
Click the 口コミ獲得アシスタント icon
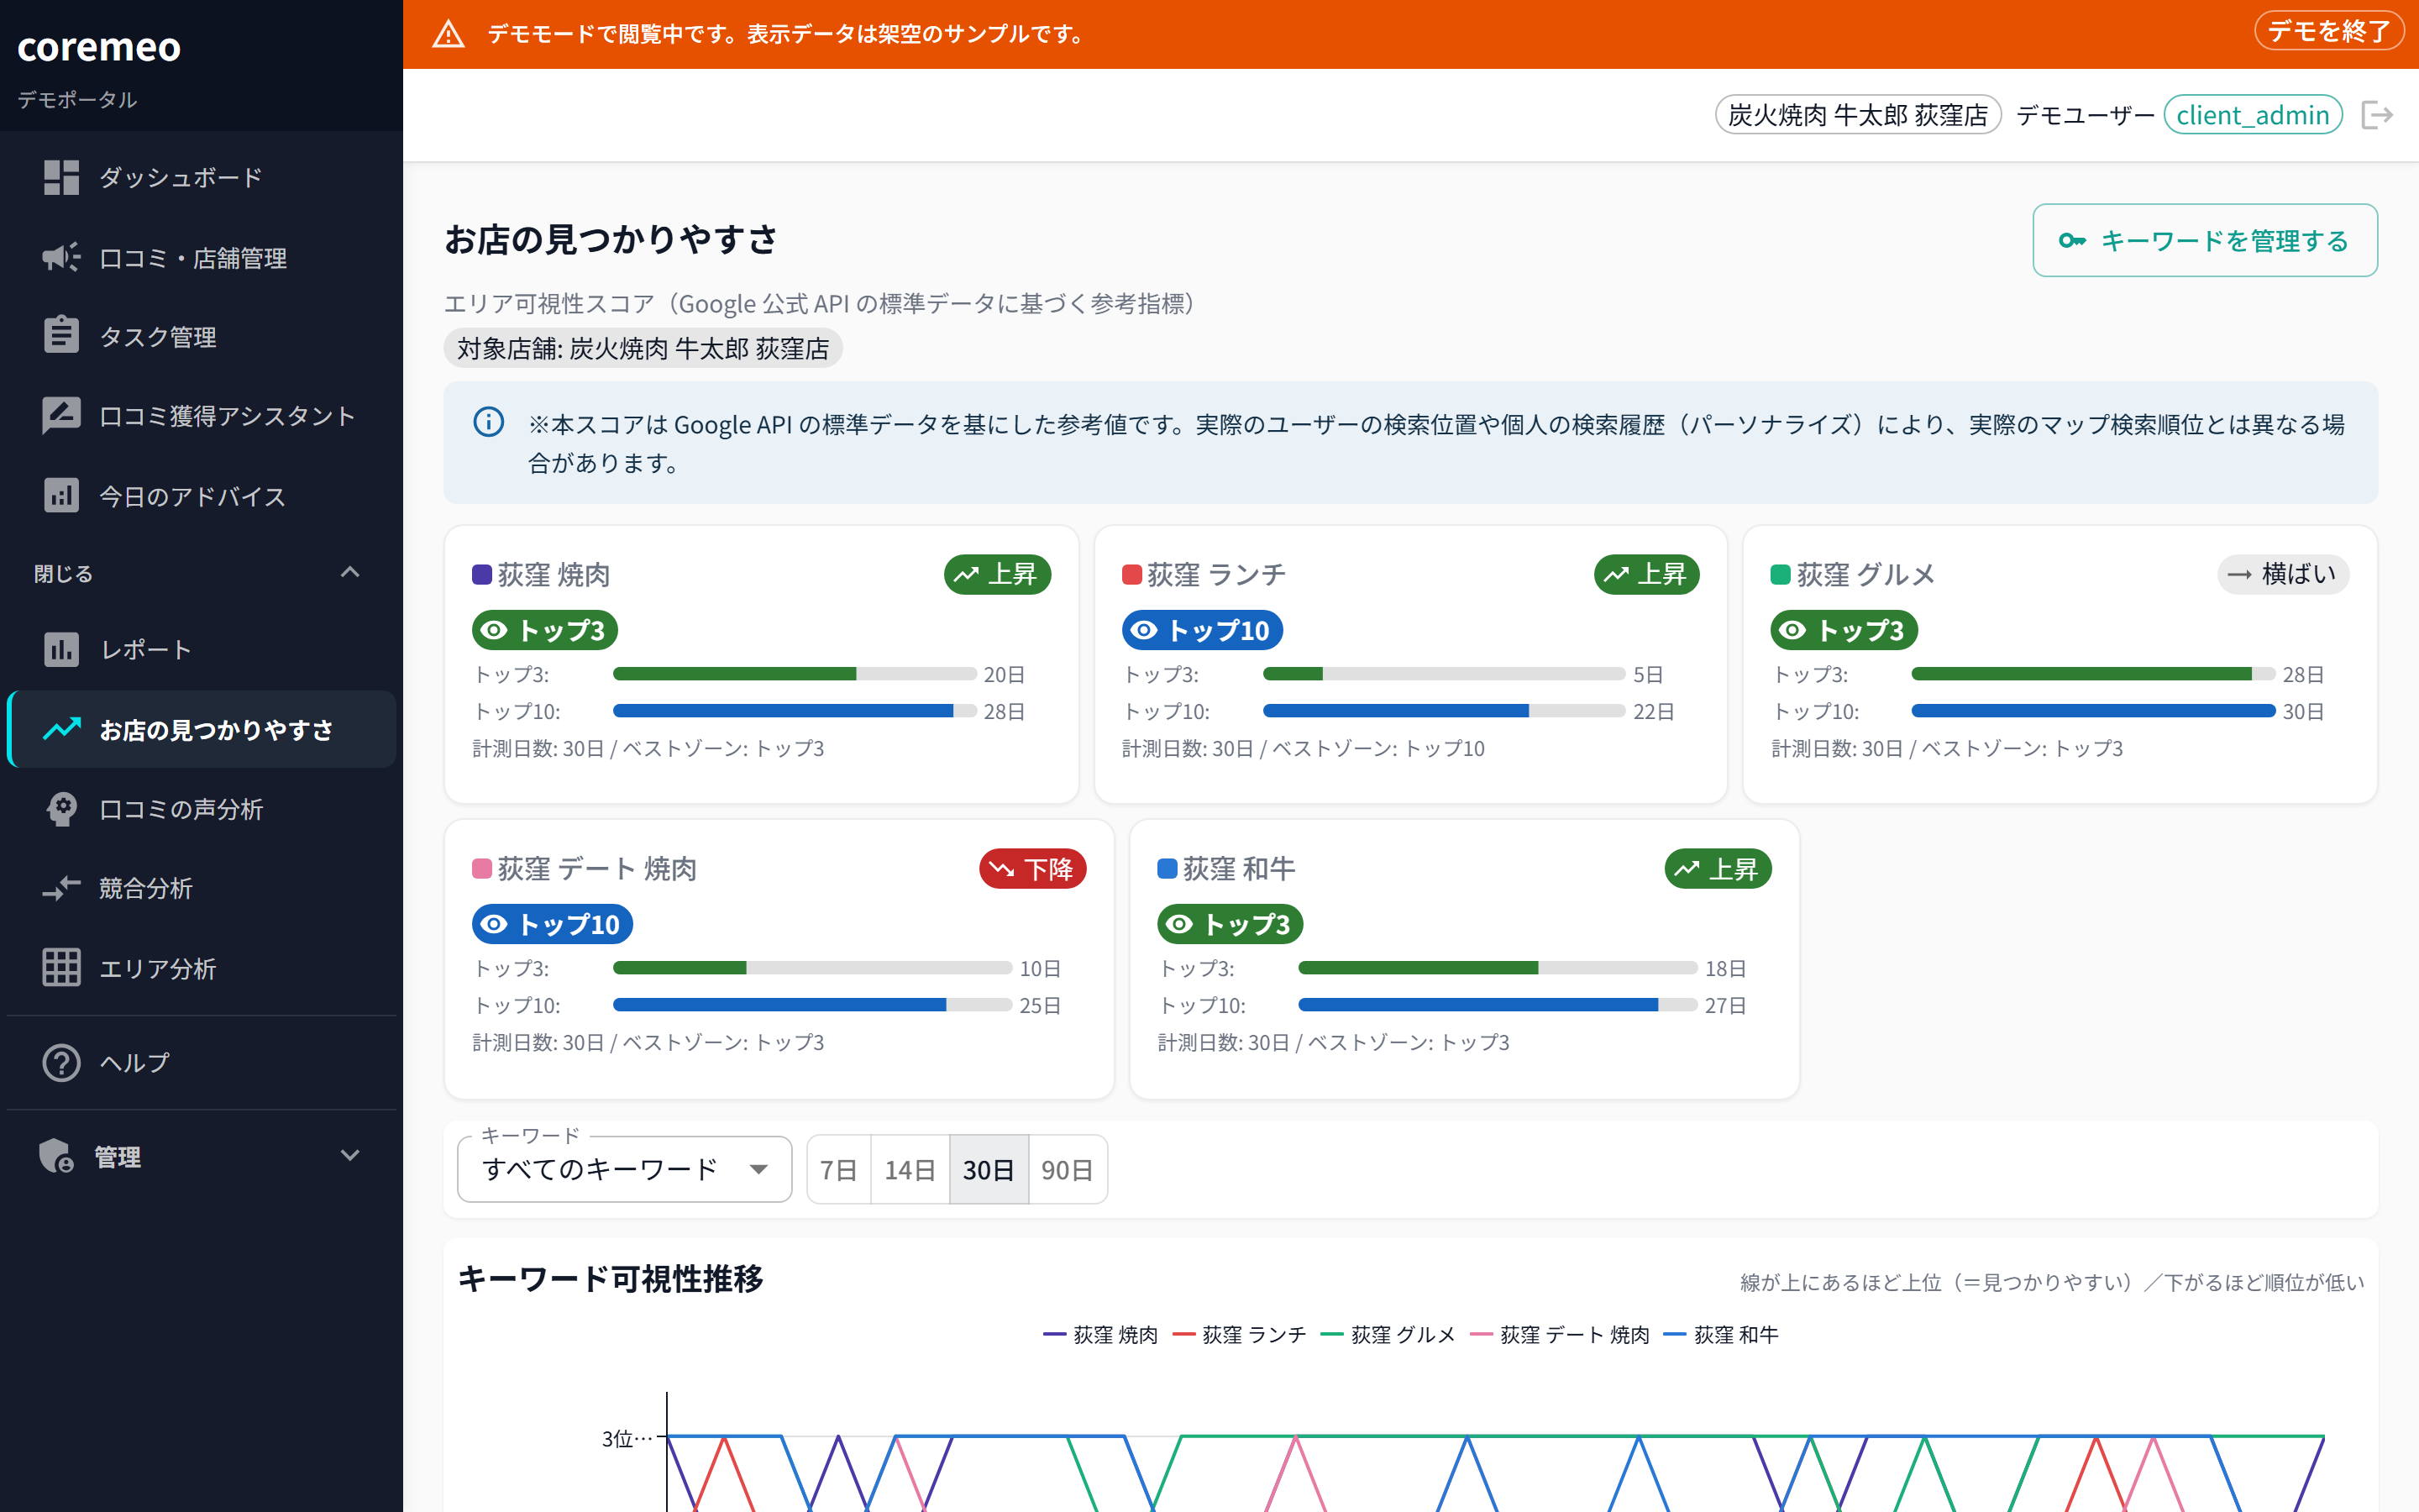[x=61, y=415]
